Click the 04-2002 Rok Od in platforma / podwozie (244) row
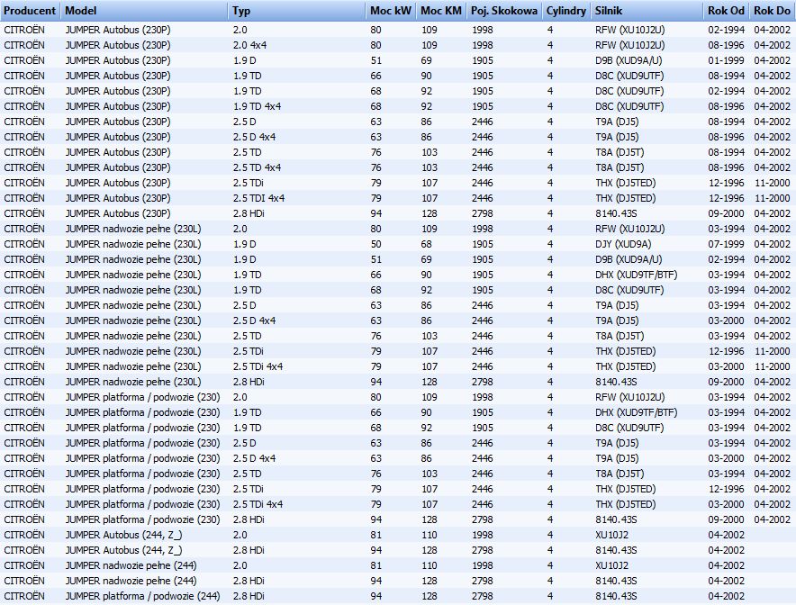Image resolution: width=796 pixels, height=605 pixels. (x=727, y=596)
